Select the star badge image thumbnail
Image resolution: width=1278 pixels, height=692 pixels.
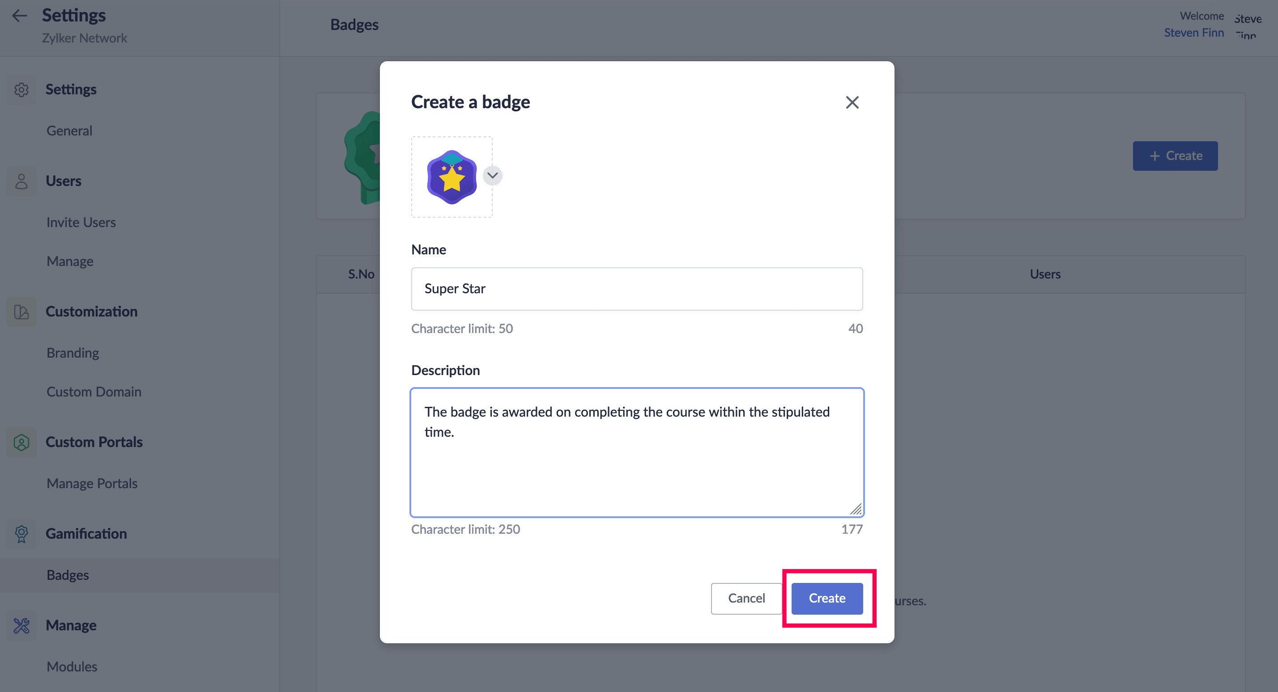click(452, 177)
